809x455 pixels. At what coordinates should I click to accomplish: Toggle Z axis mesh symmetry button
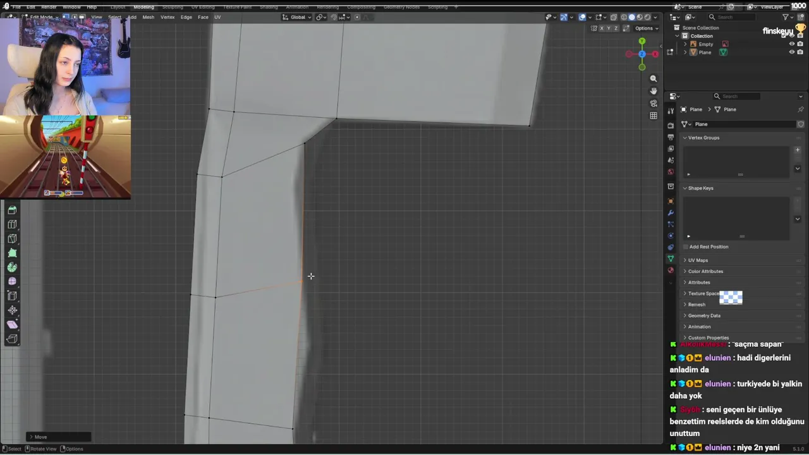tap(616, 28)
